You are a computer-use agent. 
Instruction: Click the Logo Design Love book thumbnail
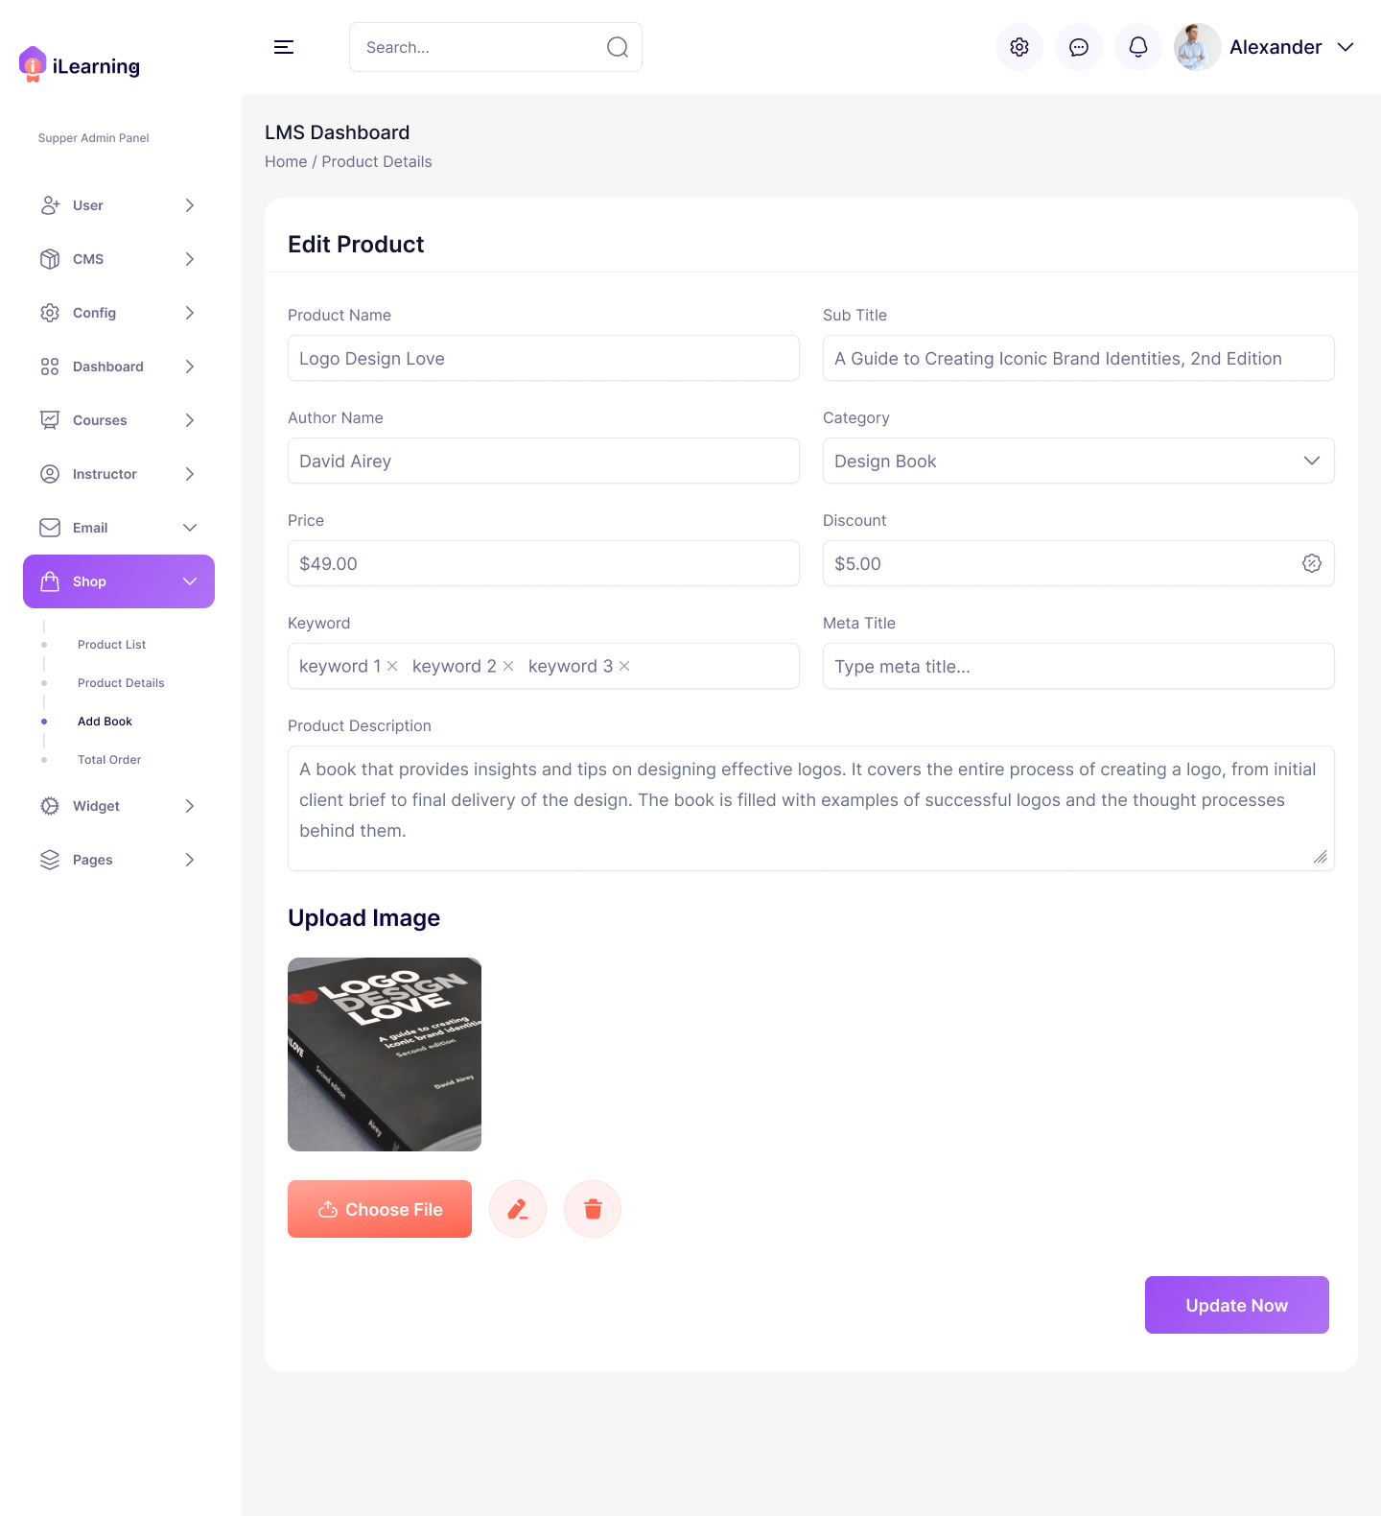pos(385,1054)
